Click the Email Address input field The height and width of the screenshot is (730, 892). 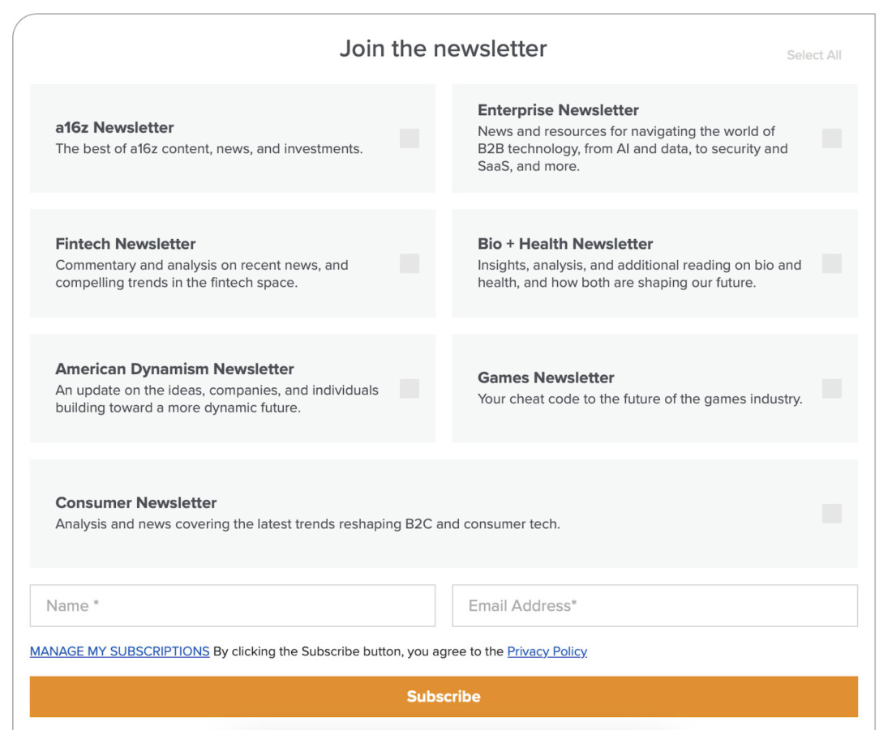pyautogui.click(x=654, y=605)
